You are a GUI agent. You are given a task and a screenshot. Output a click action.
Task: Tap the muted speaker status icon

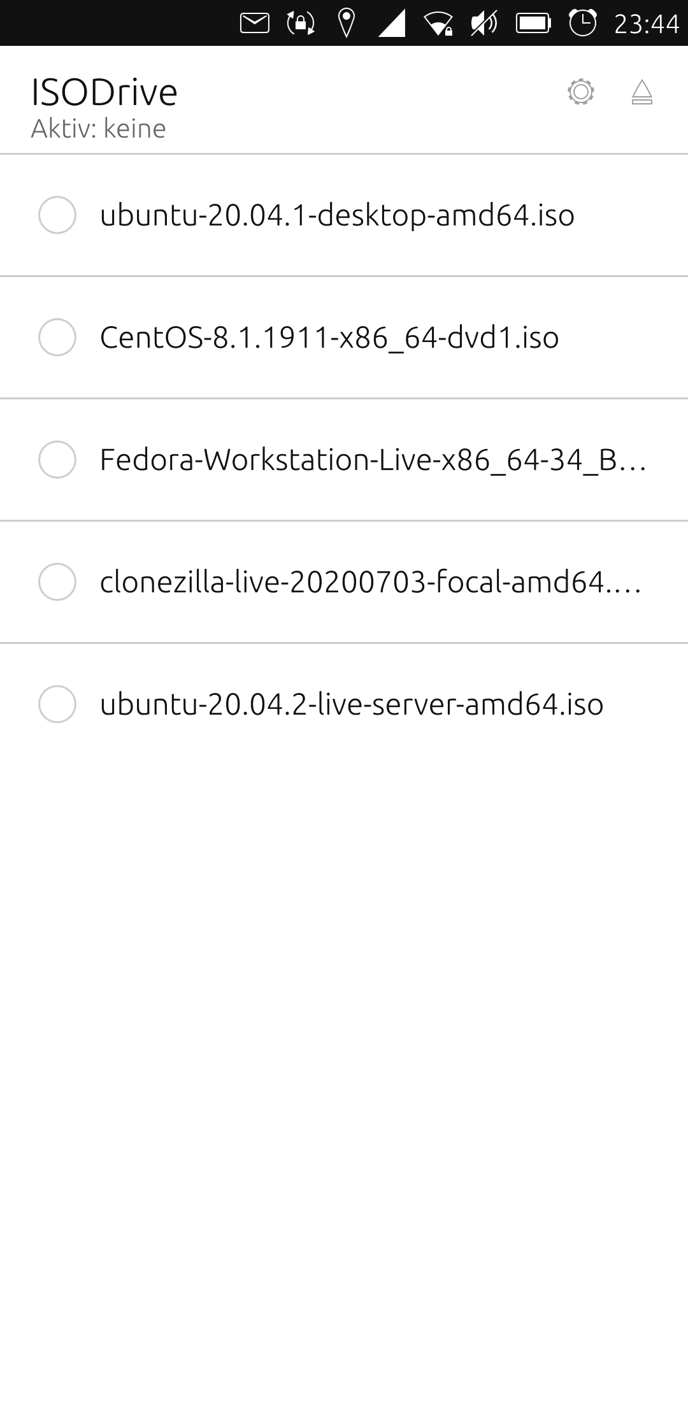tap(484, 24)
